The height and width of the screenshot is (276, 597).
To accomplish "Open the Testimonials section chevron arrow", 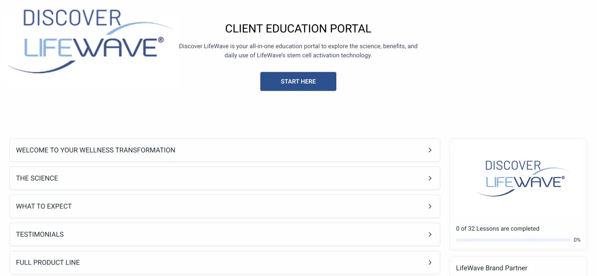I will 430,234.
